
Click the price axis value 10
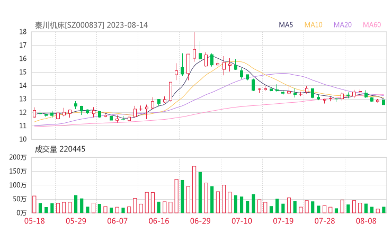pyautogui.click(x=23, y=139)
